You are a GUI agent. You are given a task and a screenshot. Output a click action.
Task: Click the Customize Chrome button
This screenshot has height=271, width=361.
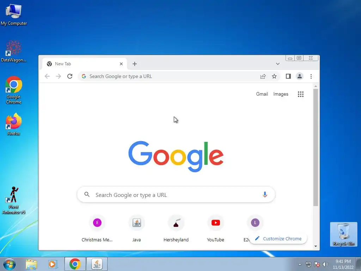pyautogui.click(x=279, y=239)
